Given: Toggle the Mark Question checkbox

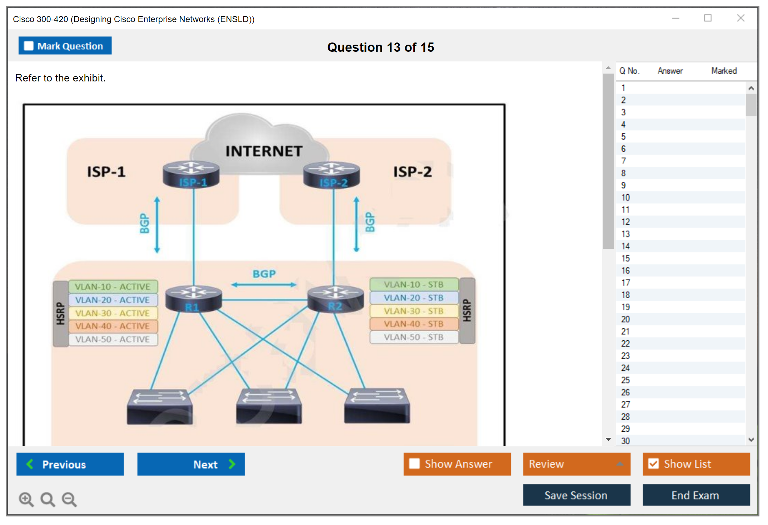Looking at the screenshot, I should tap(29, 46).
